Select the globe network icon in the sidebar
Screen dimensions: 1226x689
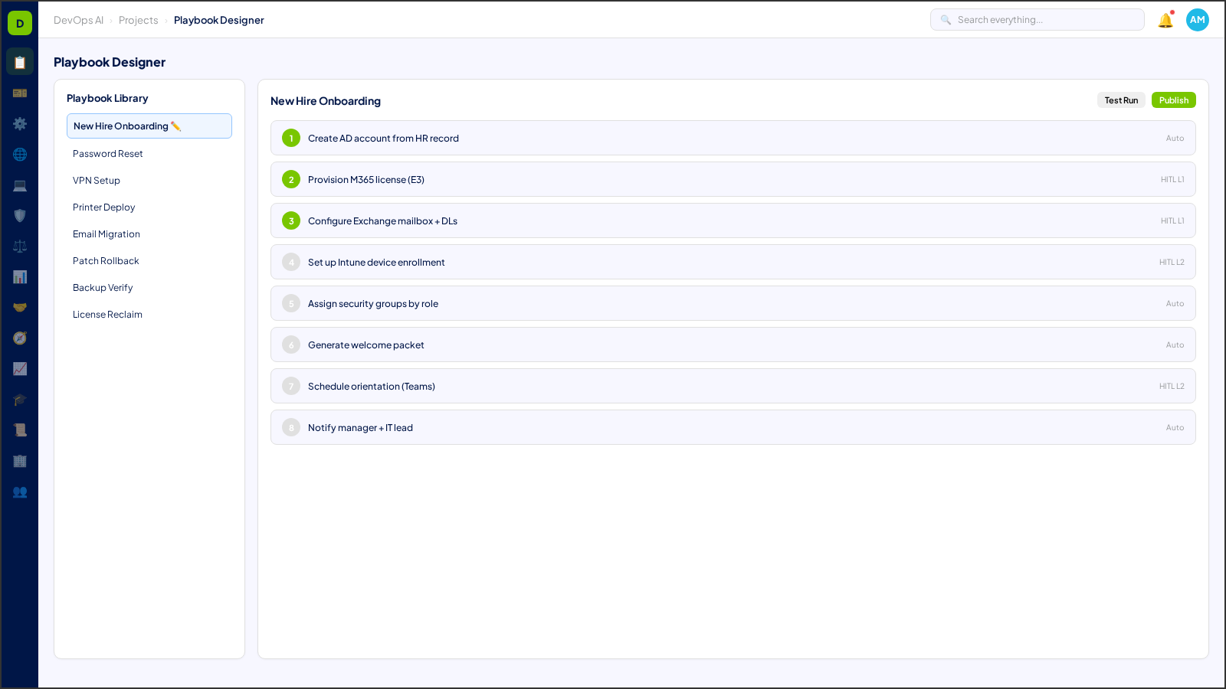click(x=20, y=154)
